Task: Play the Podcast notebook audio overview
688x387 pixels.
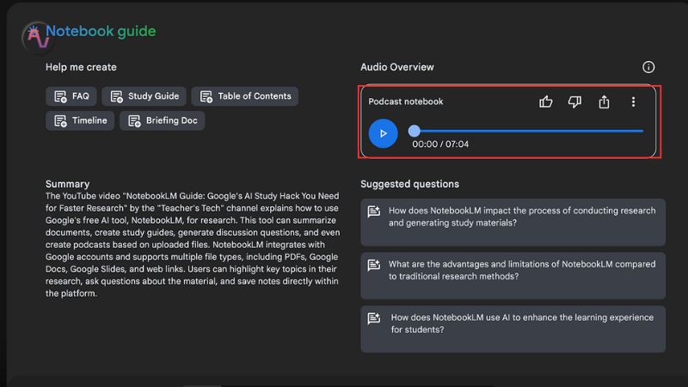Action: pyautogui.click(x=383, y=133)
